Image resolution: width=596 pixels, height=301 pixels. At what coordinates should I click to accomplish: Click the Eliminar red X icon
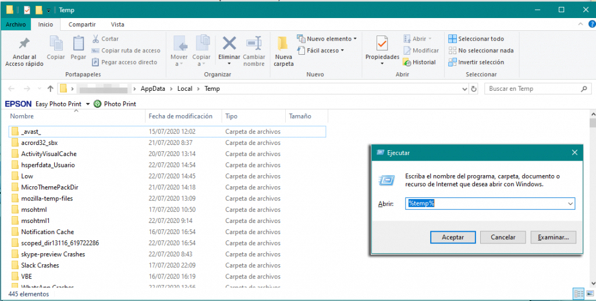coord(229,44)
